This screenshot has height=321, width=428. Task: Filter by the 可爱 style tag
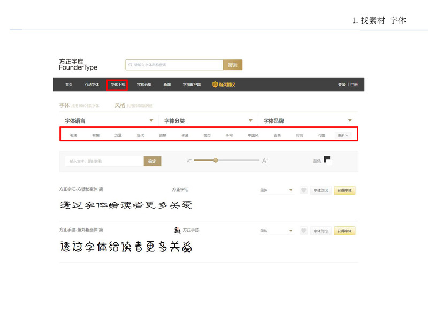click(x=322, y=135)
